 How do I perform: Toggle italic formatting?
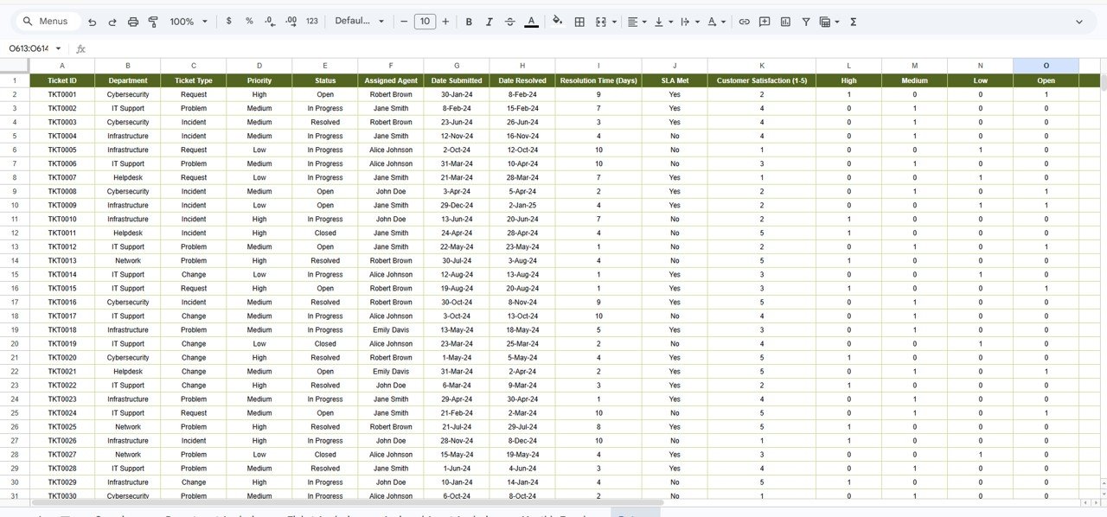tap(489, 21)
